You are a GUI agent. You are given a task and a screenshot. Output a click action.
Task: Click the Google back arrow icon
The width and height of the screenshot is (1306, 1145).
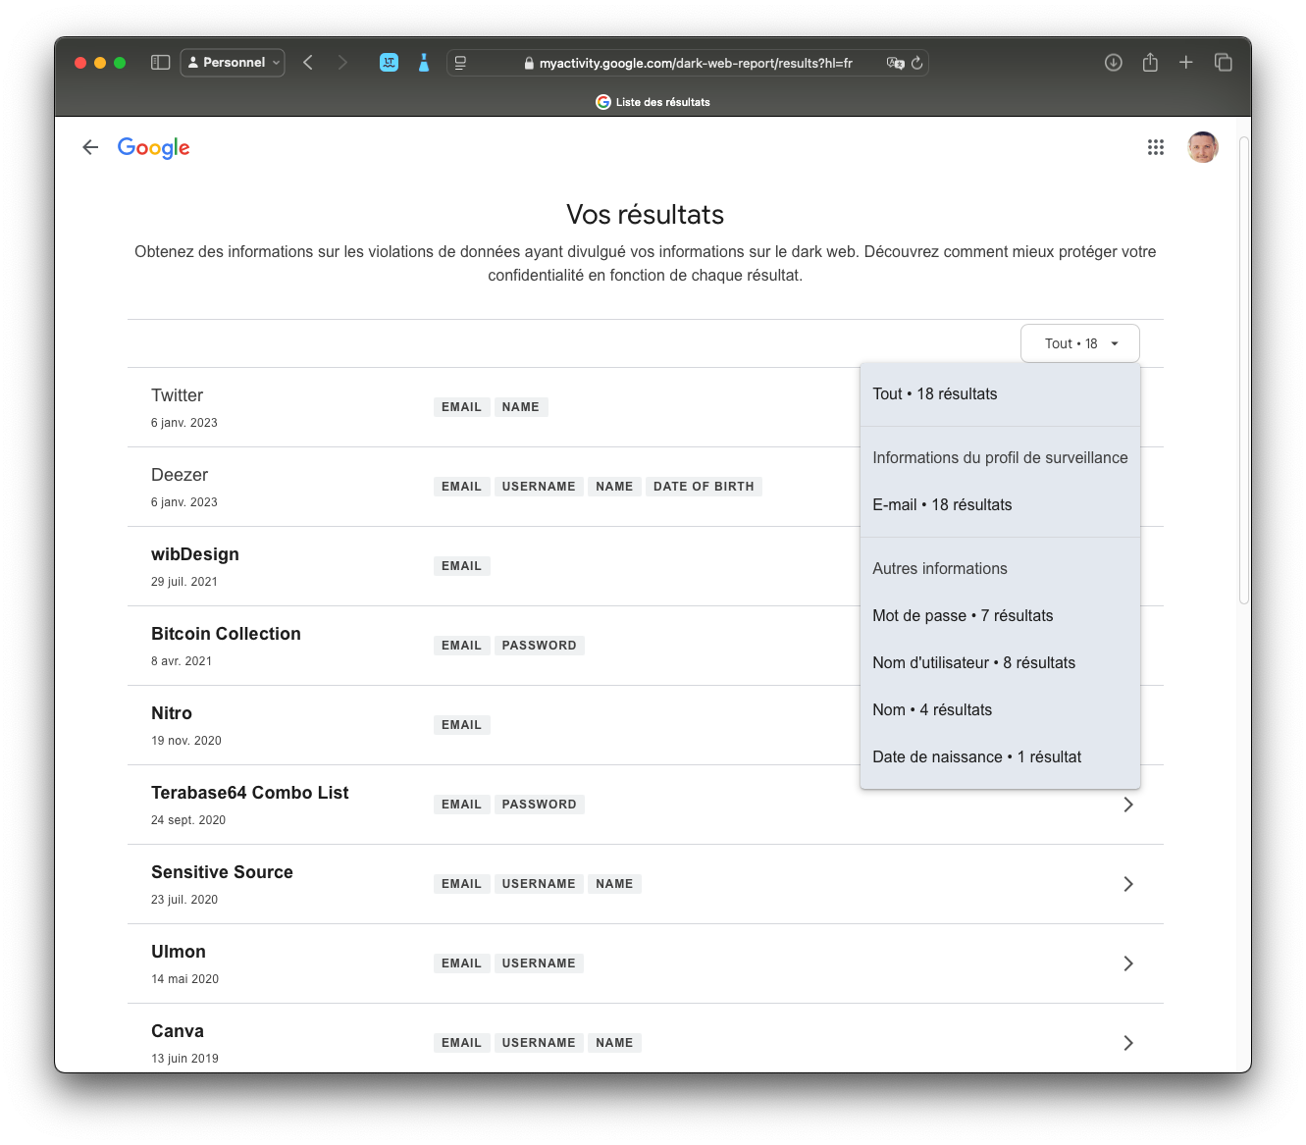coord(90,147)
